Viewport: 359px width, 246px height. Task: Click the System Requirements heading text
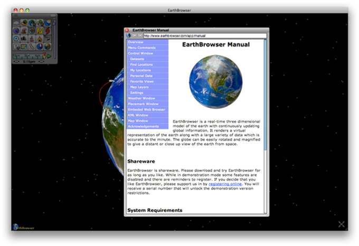click(x=155, y=210)
